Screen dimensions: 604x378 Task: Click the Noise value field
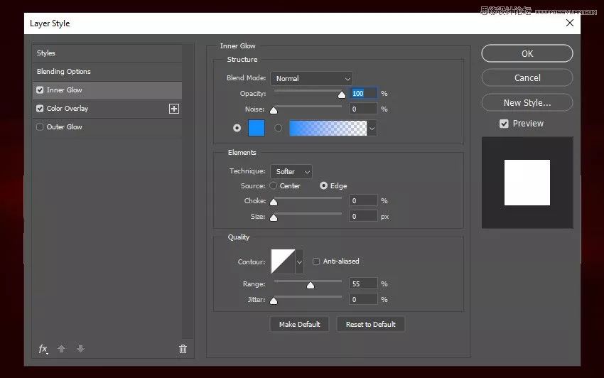pos(363,109)
